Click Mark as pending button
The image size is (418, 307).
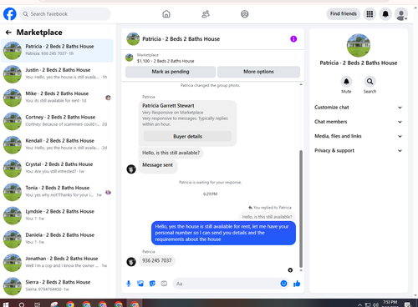(171, 72)
